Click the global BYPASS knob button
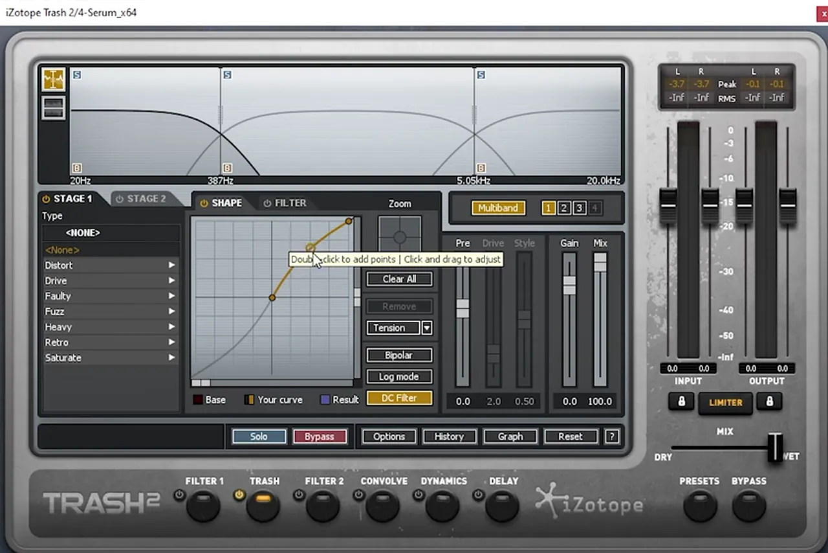 [749, 506]
